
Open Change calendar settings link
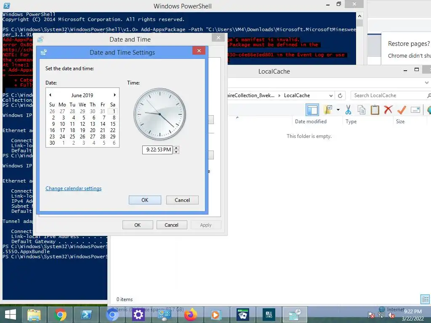73,188
